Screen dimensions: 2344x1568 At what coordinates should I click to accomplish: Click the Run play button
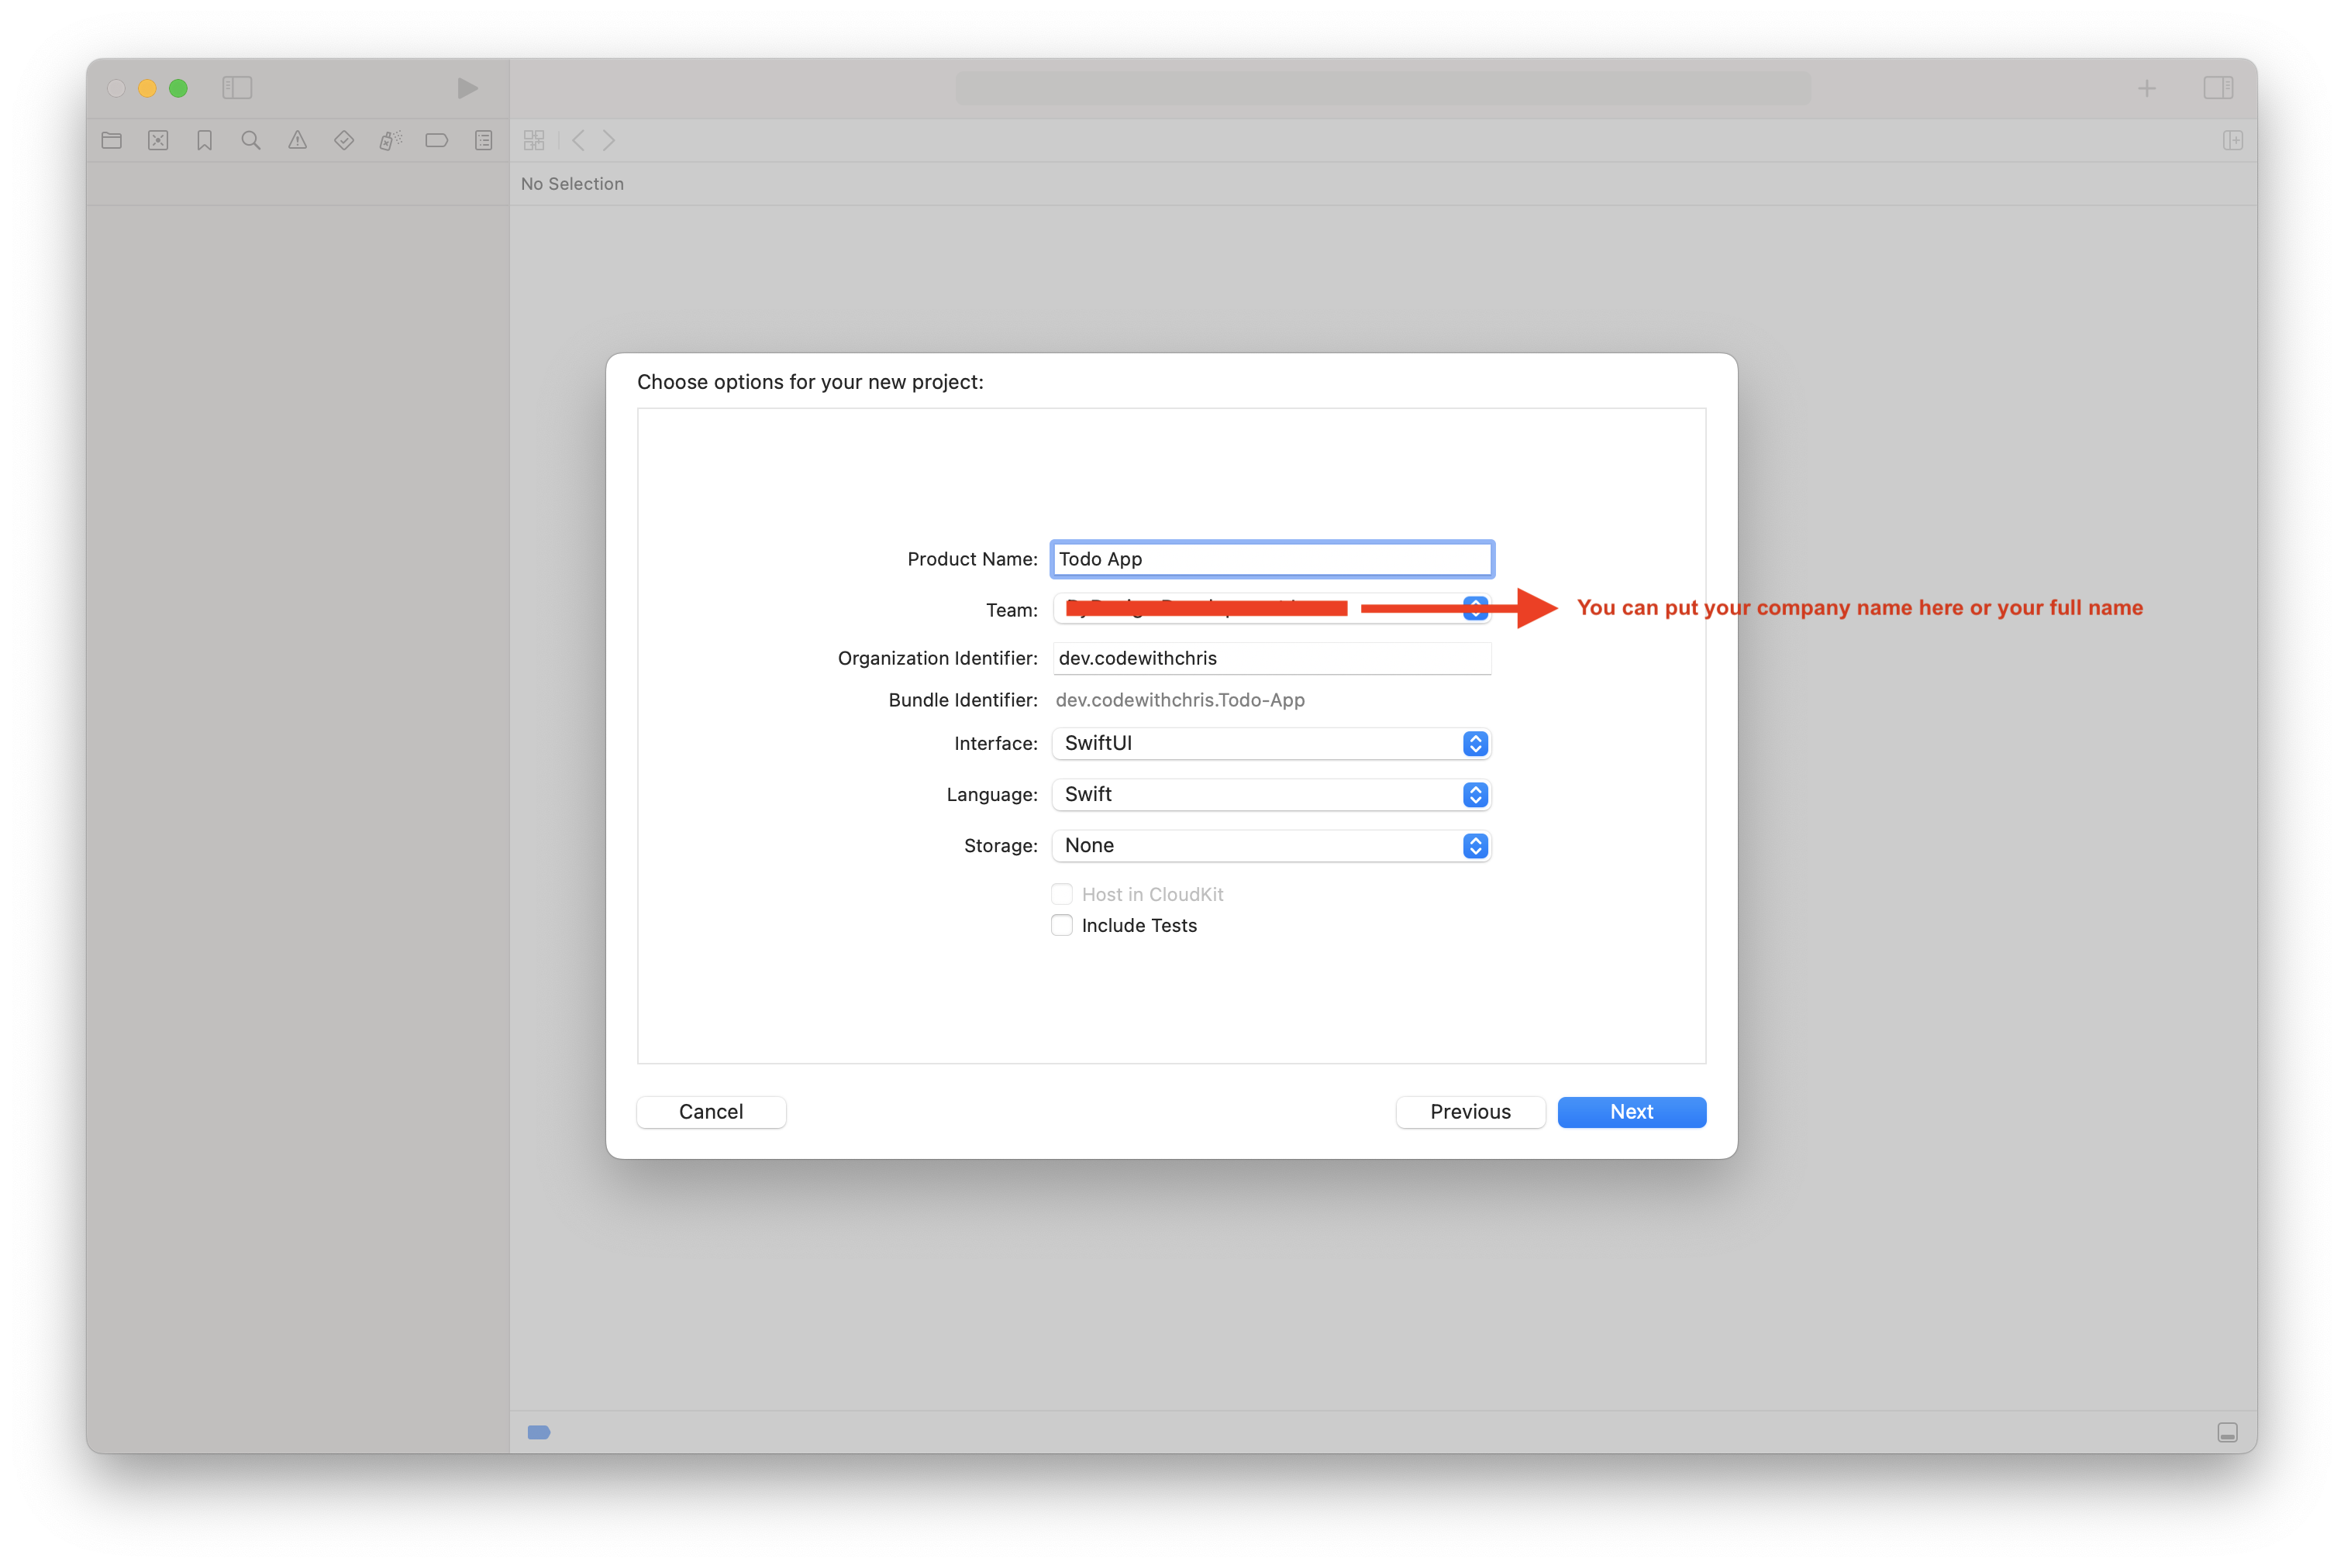click(467, 88)
